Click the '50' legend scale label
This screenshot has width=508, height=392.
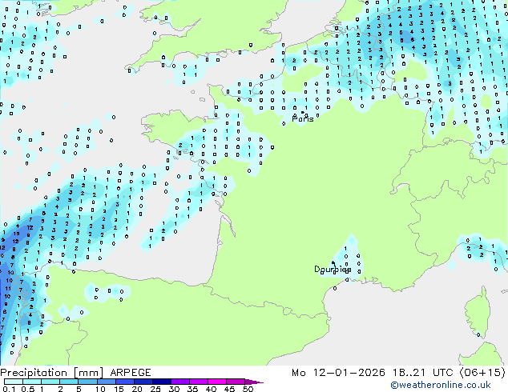248,389
